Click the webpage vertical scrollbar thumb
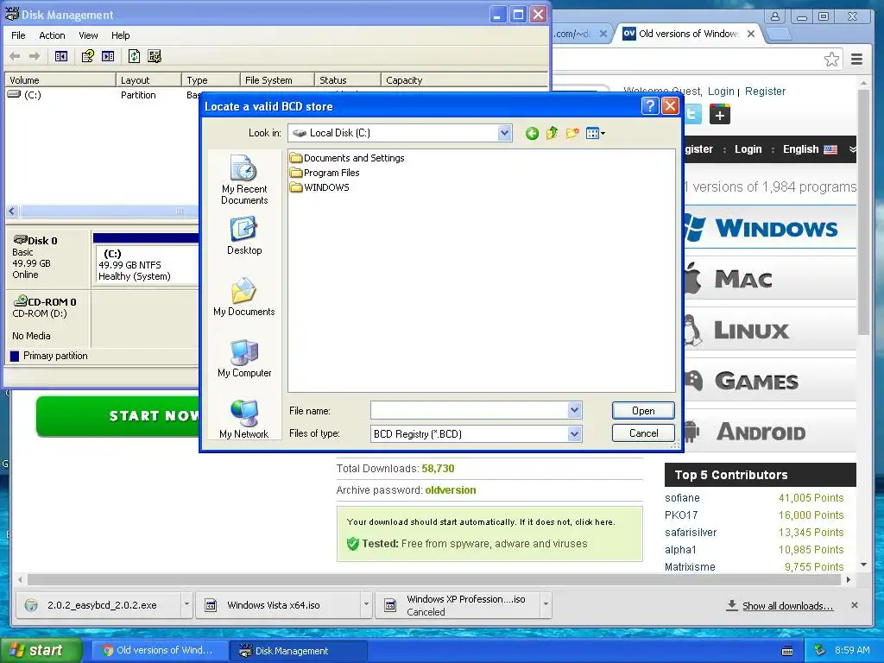This screenshot has width=884, height=663. pyautogui.click(x=863, y=212)
